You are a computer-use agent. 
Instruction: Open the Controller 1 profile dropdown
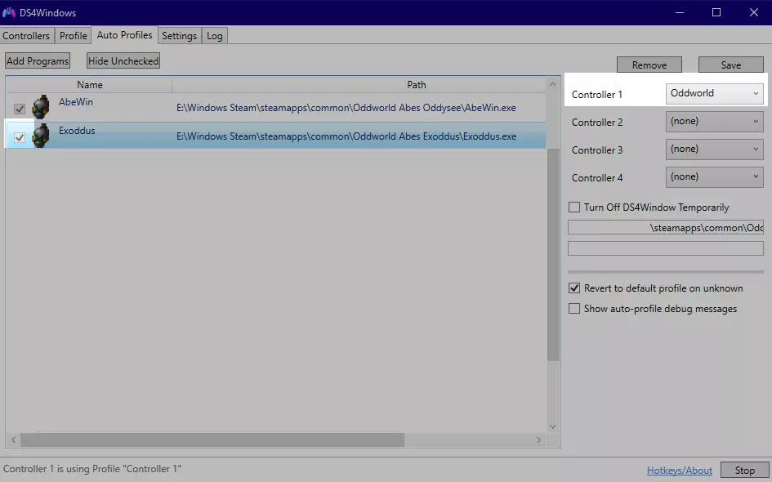pyautogui.click(x=714, y=94)
